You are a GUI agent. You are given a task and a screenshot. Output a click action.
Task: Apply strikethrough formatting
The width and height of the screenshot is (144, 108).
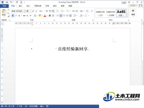click(x=24, y=16)
